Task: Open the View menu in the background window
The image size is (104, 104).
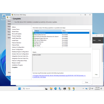Action: click(x=94, y=40)
